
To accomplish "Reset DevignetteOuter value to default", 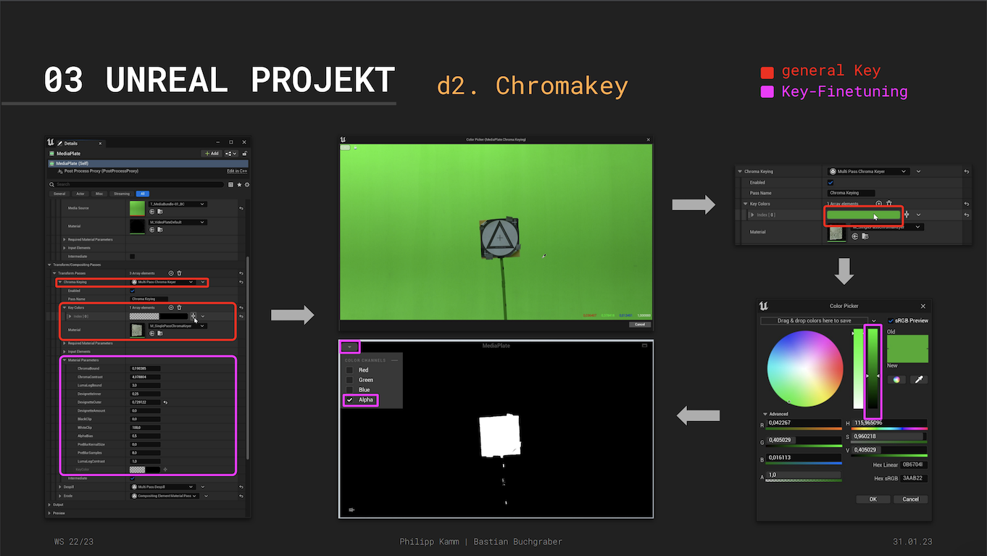I will 164,402.
